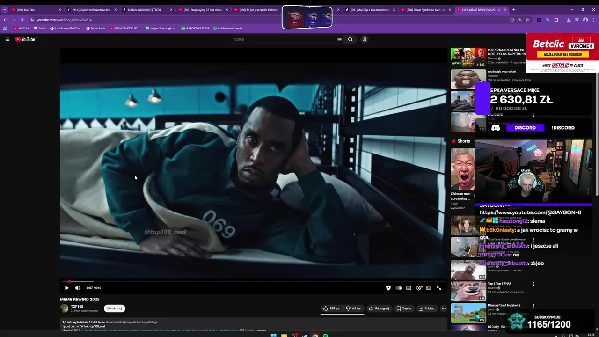Open site information icon in address bar
This screenshot has width=599, height=337.
click(x=32, y=20)
